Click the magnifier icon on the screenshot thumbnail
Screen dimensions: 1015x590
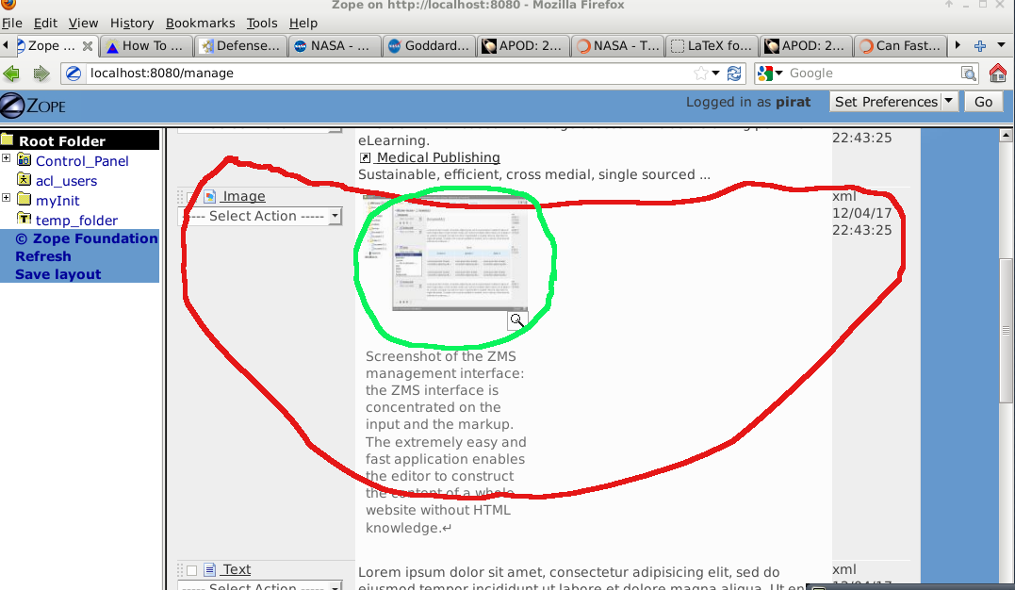pyautogui.click(x=516, y=320)
